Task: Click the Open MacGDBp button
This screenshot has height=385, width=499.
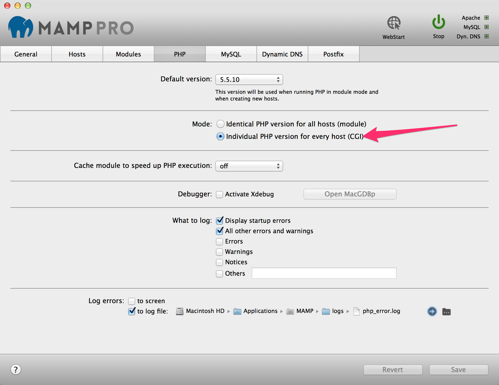Action: pos(350,194)
